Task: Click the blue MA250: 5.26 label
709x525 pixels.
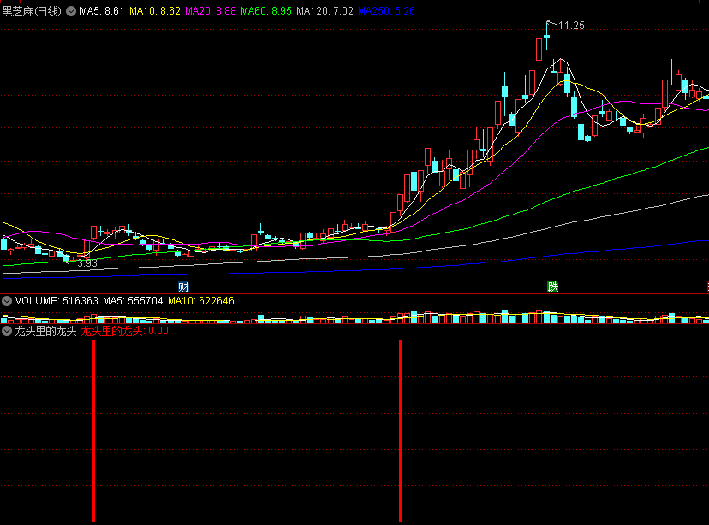Action: pyautogui.click(x=386, y=11)
